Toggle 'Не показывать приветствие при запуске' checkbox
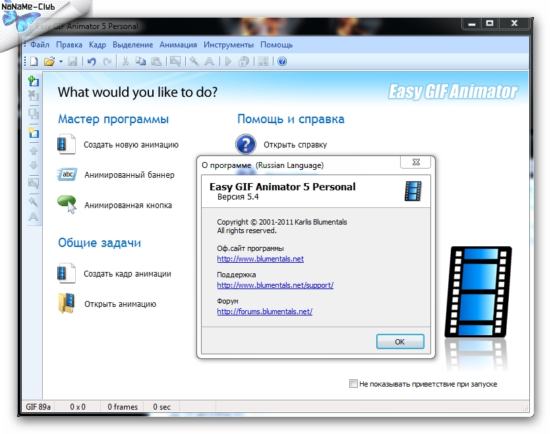Screen dimensions: 551x434 [x=354, y=383]
